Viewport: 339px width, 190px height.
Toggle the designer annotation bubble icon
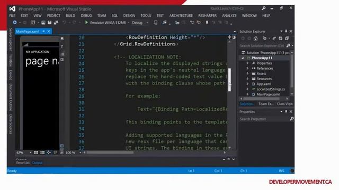click(55, 153)
